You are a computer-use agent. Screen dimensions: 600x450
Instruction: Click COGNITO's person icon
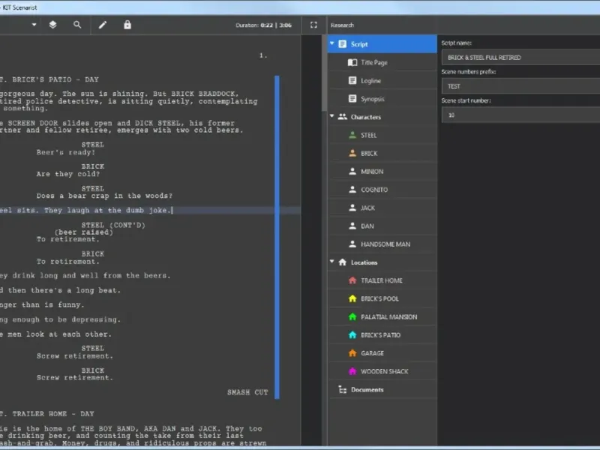coord(352,190)
